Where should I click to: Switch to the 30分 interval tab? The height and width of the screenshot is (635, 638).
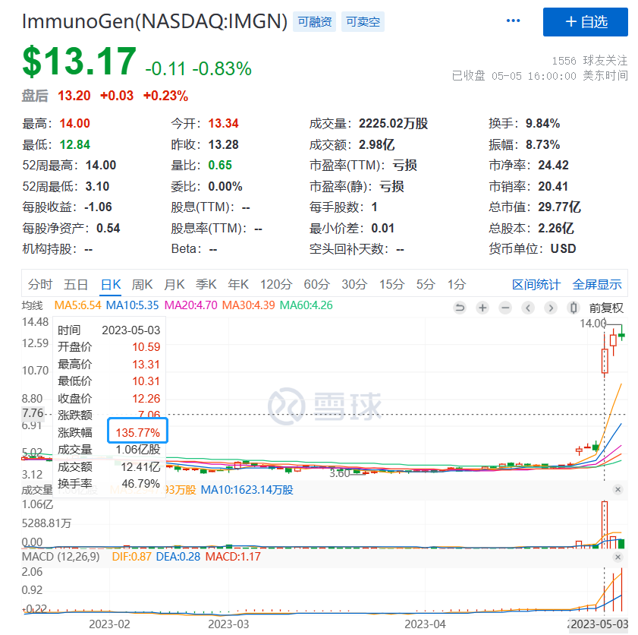[x=354, y=284]
